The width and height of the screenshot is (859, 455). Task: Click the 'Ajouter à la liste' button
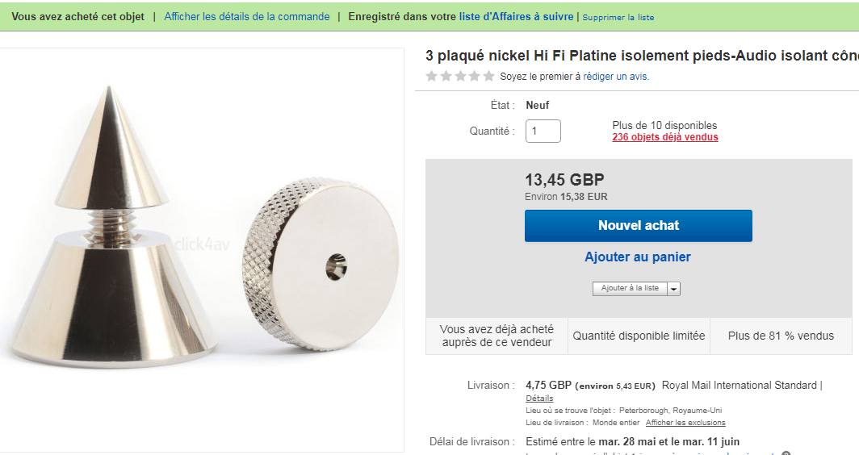coord(630,288)
